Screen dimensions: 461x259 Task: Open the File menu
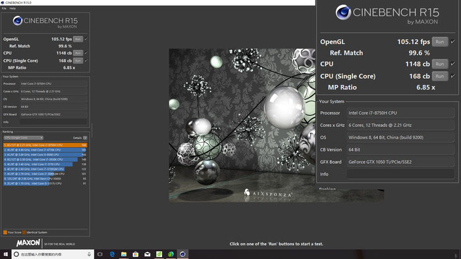(4, 9)
